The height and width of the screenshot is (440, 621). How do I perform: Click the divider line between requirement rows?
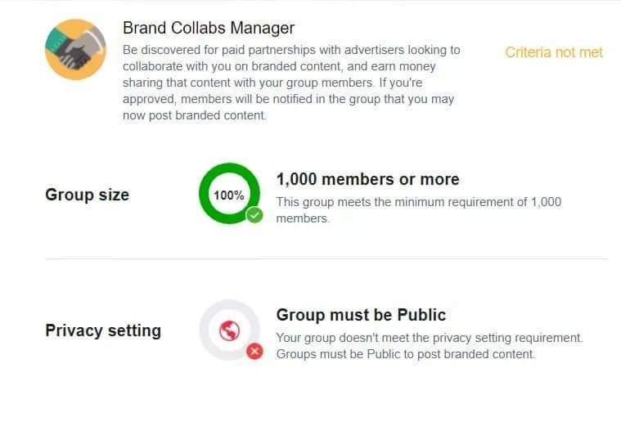coord(326,259)
